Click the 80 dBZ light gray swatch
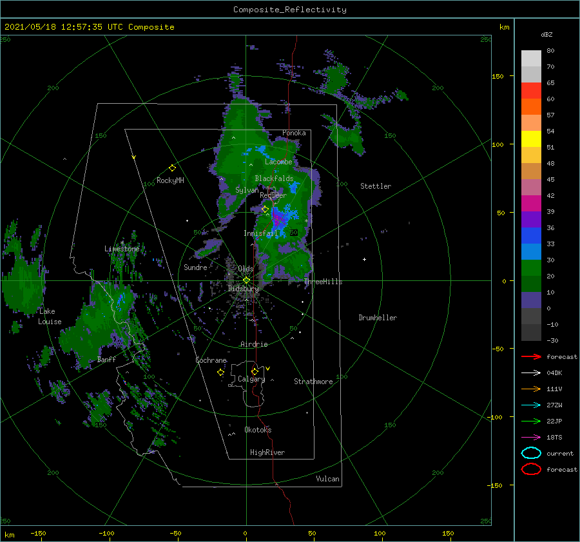Image resolution: width=580 pixels, height=542 pixels. tap(531, 58)
